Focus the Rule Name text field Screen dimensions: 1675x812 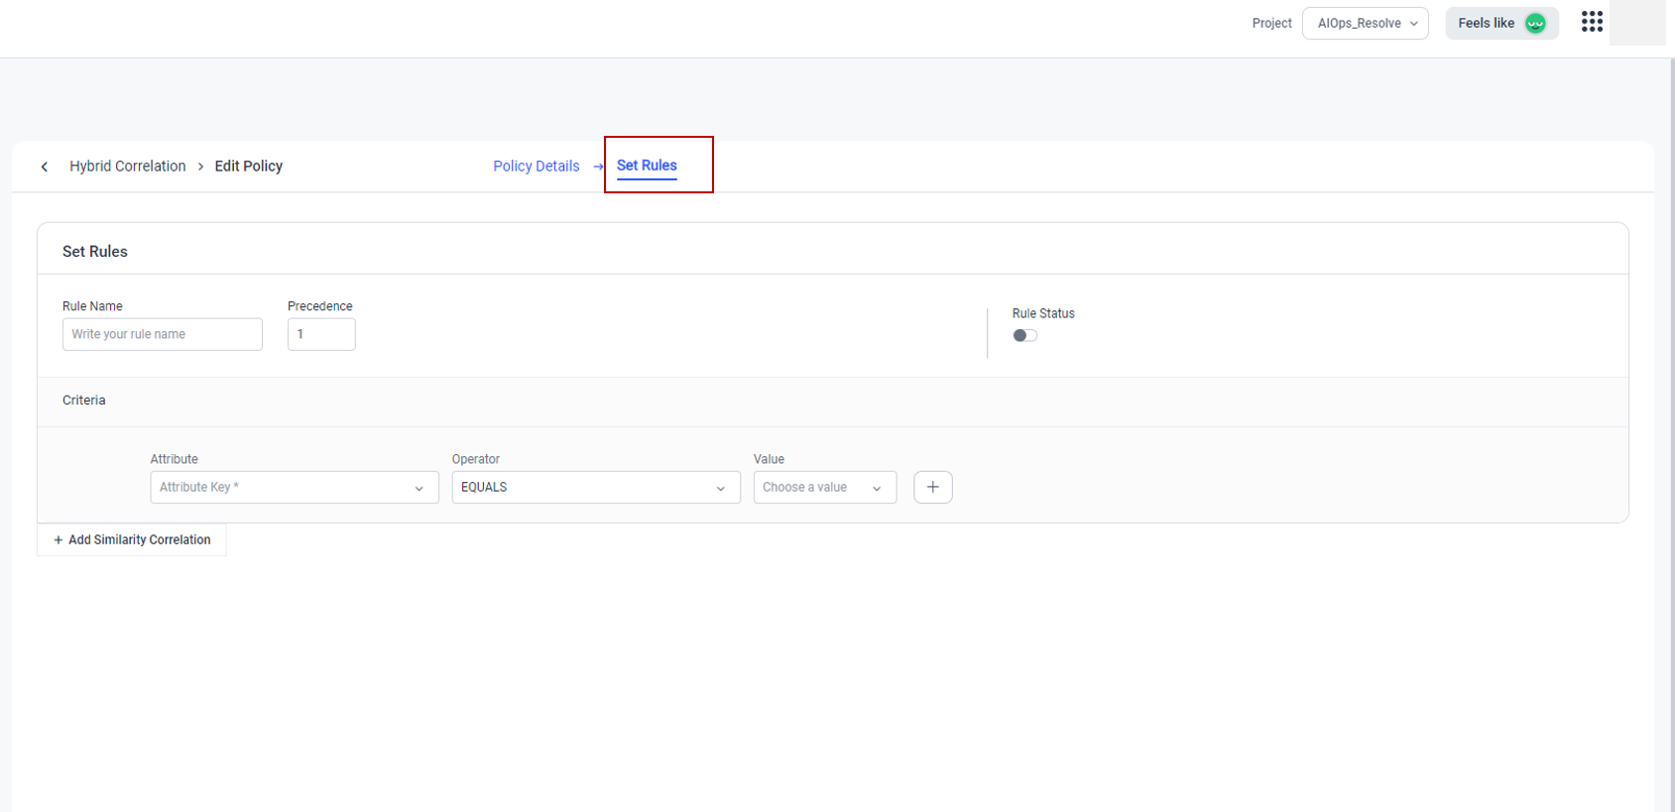(x=162, y=334)
